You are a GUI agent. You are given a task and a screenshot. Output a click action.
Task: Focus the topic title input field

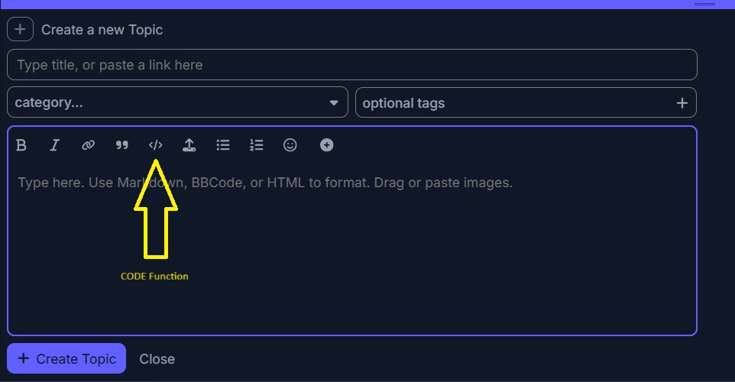point(351,65)
